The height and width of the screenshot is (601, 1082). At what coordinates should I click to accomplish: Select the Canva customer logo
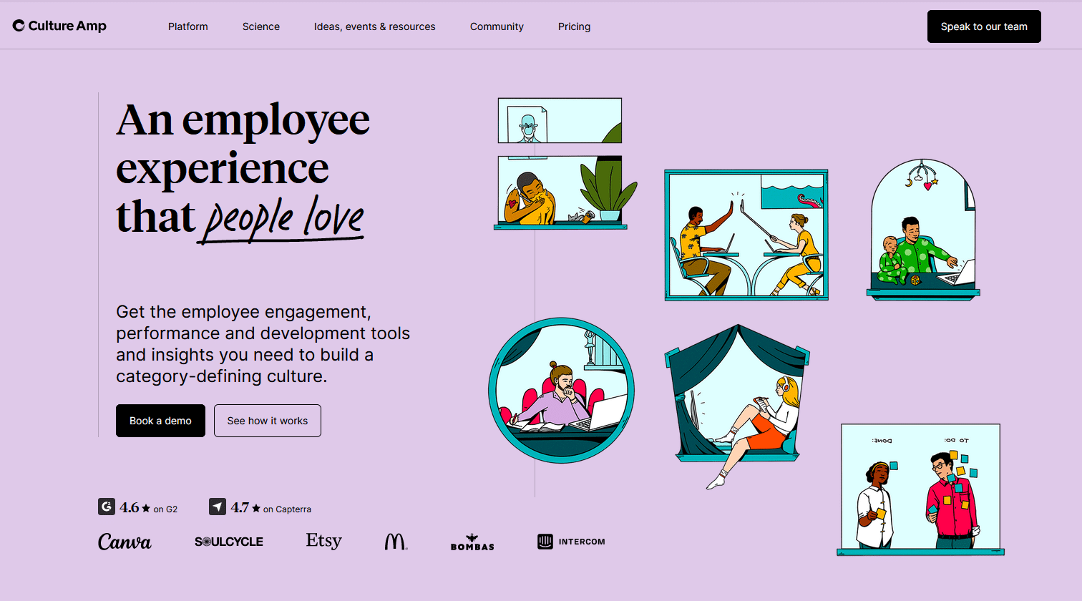click(125, 542)
